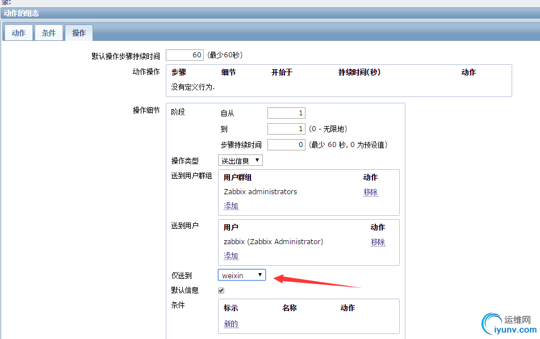The width and height of the screenshot is (540, 339).
Task: Click the 细节 column header
Action: (x=228, y=72)
